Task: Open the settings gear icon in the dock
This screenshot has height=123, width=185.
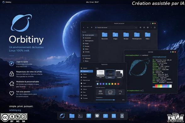Action: tap(97, 116)
